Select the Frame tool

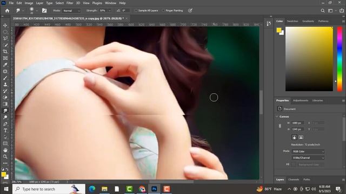(x=5, y=58)
